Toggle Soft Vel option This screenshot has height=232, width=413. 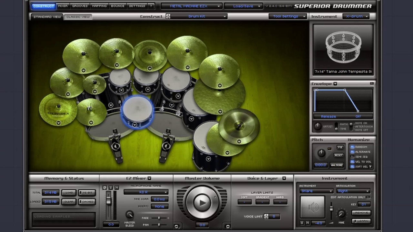point(352,167)
